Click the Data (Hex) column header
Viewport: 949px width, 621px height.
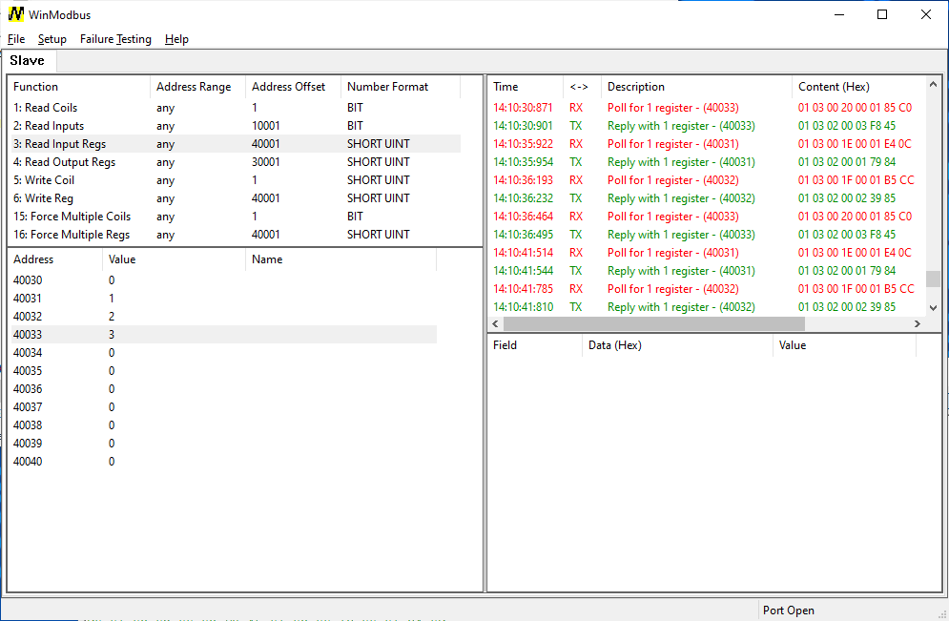(x=677, y=345)
